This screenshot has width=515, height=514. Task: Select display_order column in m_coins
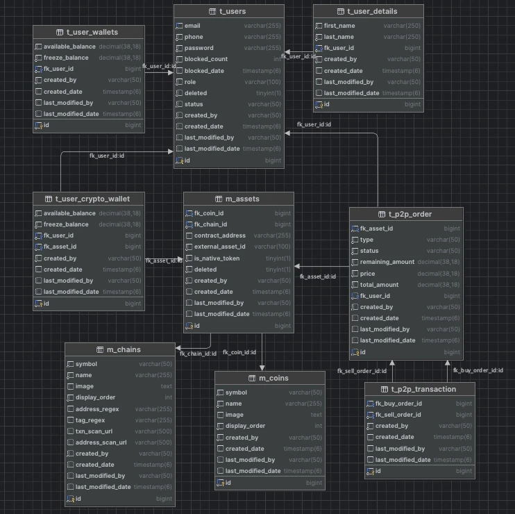point(245,426)
